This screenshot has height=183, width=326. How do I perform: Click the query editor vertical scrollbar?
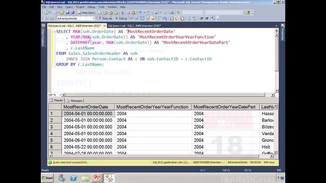tap(277, 63)
